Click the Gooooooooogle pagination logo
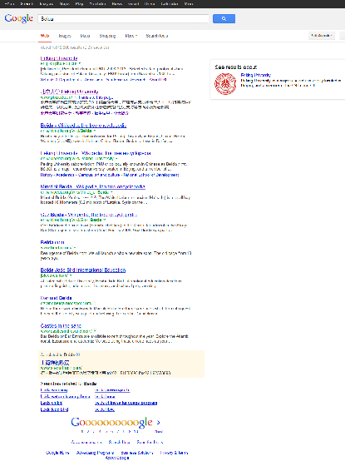This screenshot has width=345, height=466. (x=111, y=423)
